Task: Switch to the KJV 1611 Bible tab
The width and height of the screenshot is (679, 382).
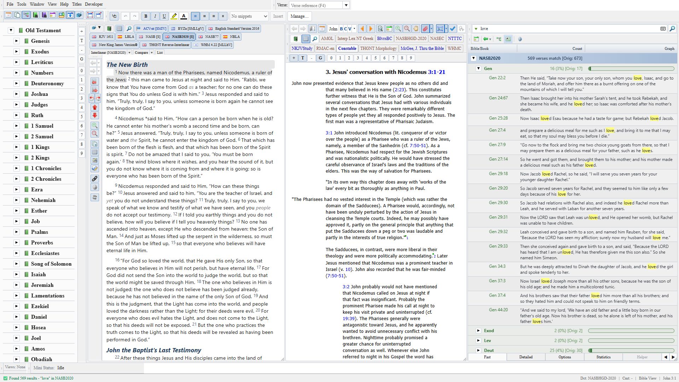Action: coord(103,37)
